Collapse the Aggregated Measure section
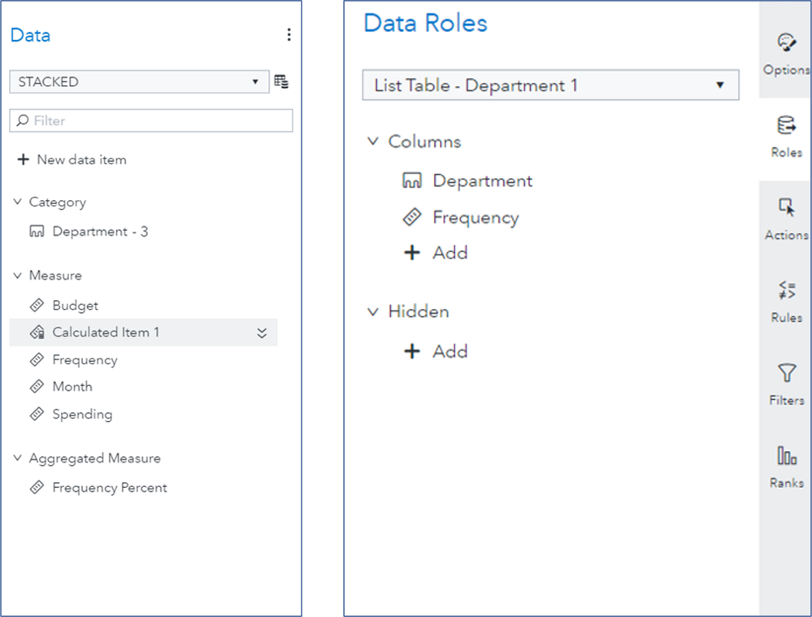812x617 pixels. pos(18,458)
